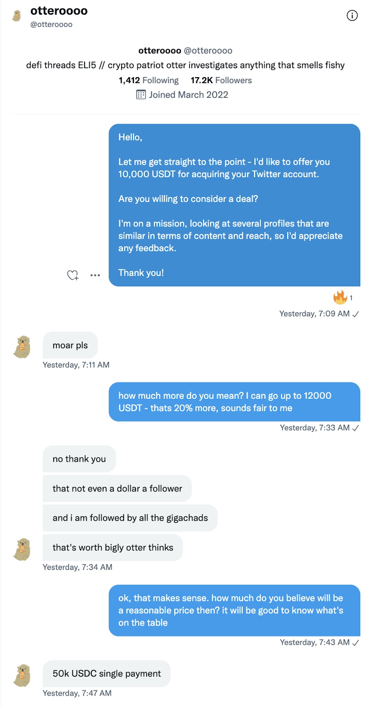Image resolution: width=370 pixels, height=709 pixels.
Task: Click otteroooo's avatar next to 'moar pls'
Action: pyautogui.click(x=21, y=347)
